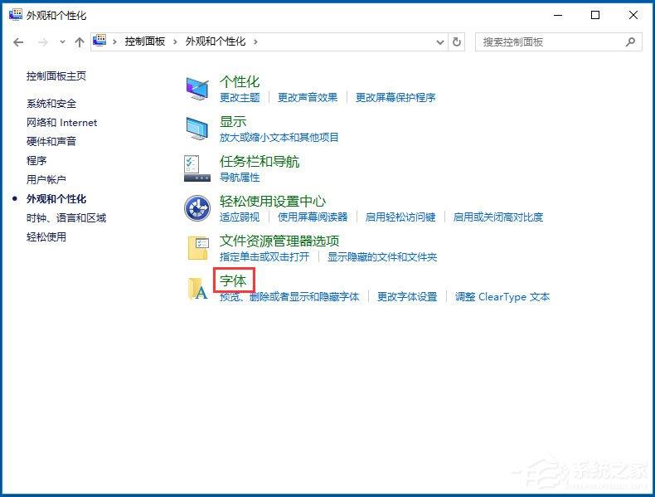Click 适应弱视 link
This screenshot has height=497, width=655.
point(240,217)
